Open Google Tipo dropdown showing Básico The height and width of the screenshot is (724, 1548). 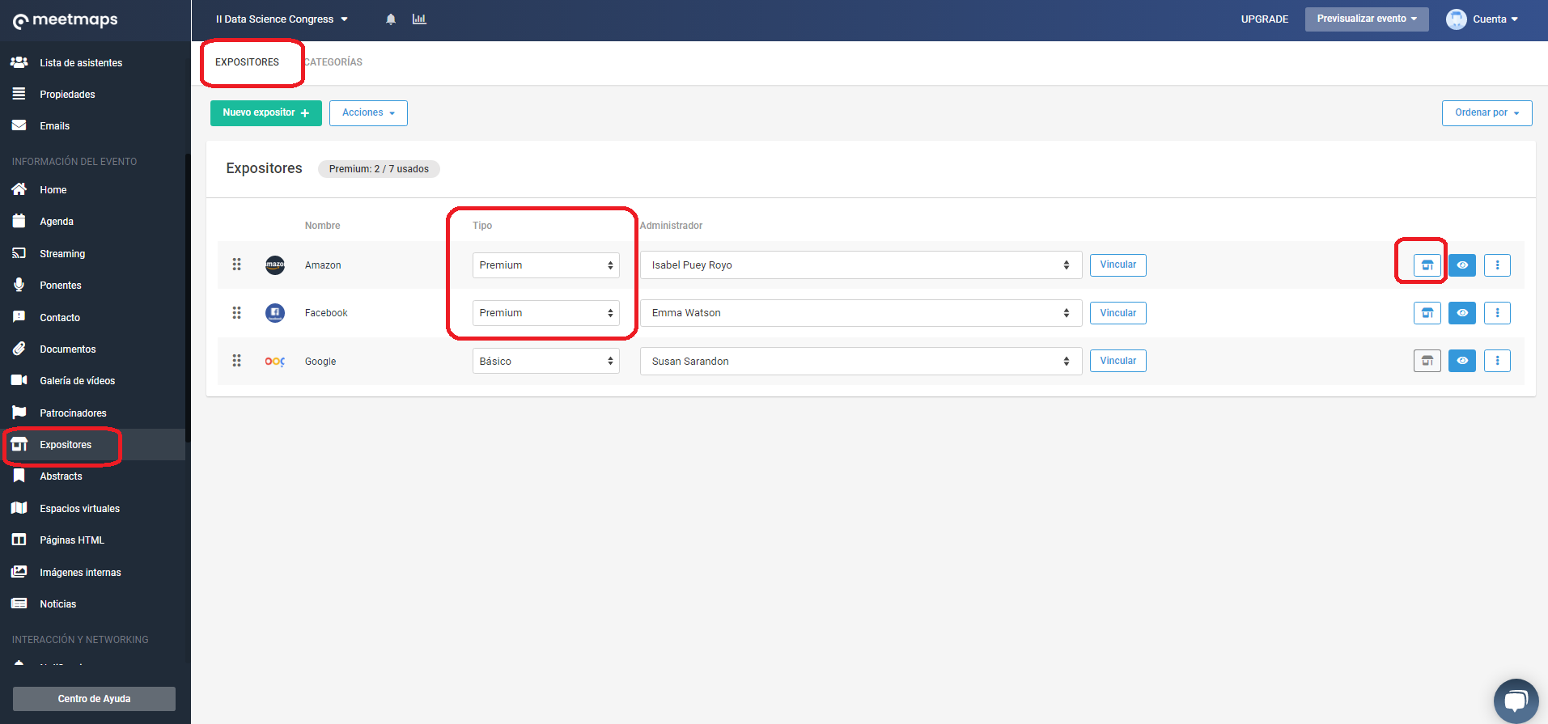tap(545, 361)
